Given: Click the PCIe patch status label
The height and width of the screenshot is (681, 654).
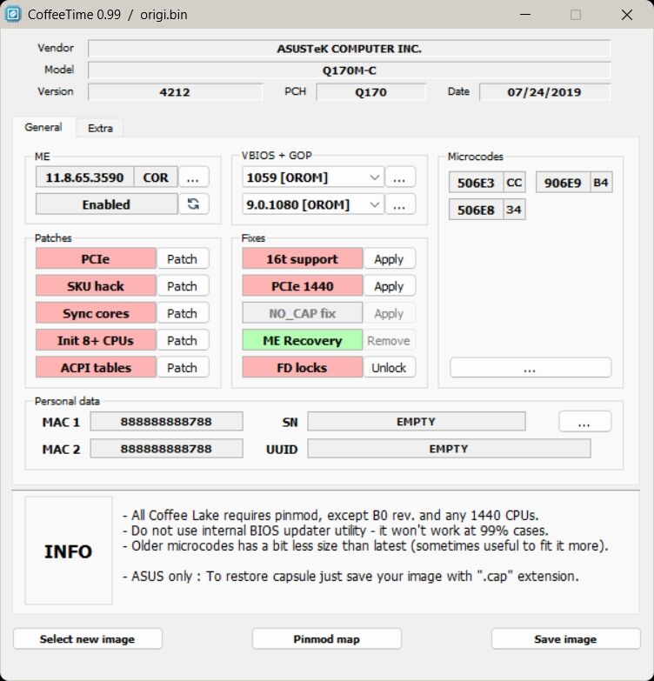Looking at the screenshot, I should coord(96,259).
